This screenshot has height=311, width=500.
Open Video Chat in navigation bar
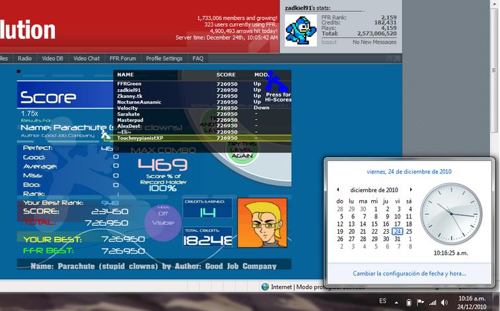coord(87,58)
